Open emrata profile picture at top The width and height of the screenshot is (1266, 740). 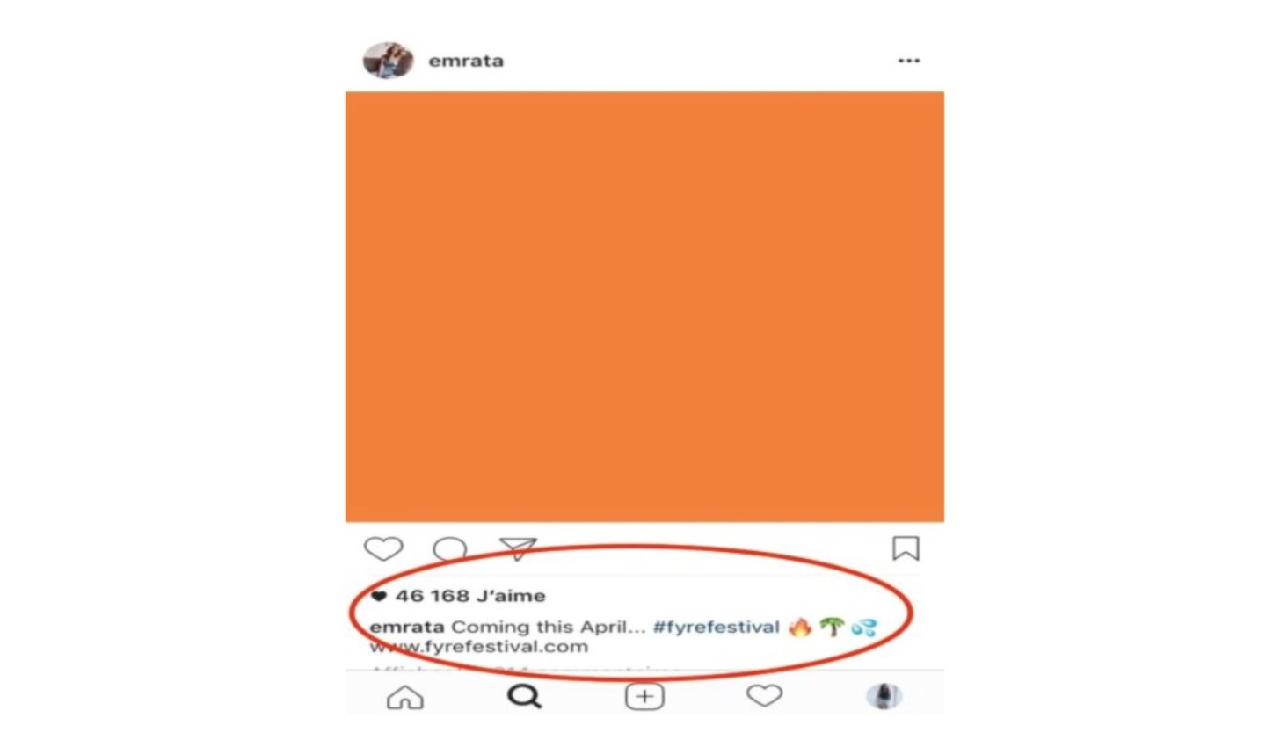pyautogui.click(x=388, y=61)
